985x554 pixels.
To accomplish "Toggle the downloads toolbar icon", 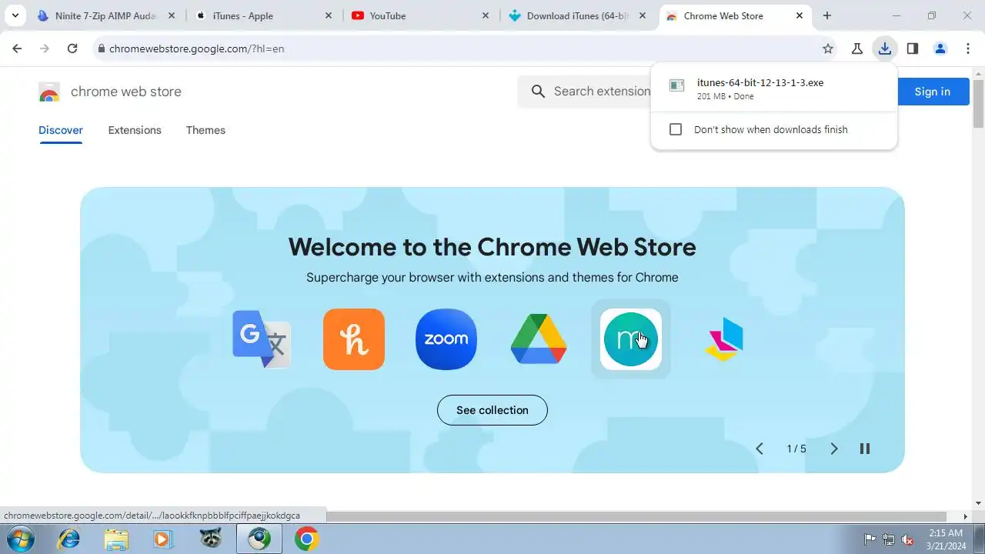I will 885,48.
